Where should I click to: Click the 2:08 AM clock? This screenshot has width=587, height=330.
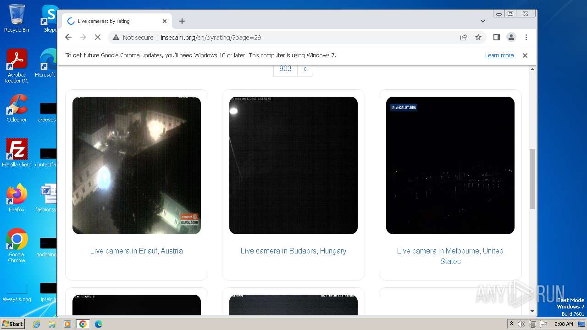[563, 324]
